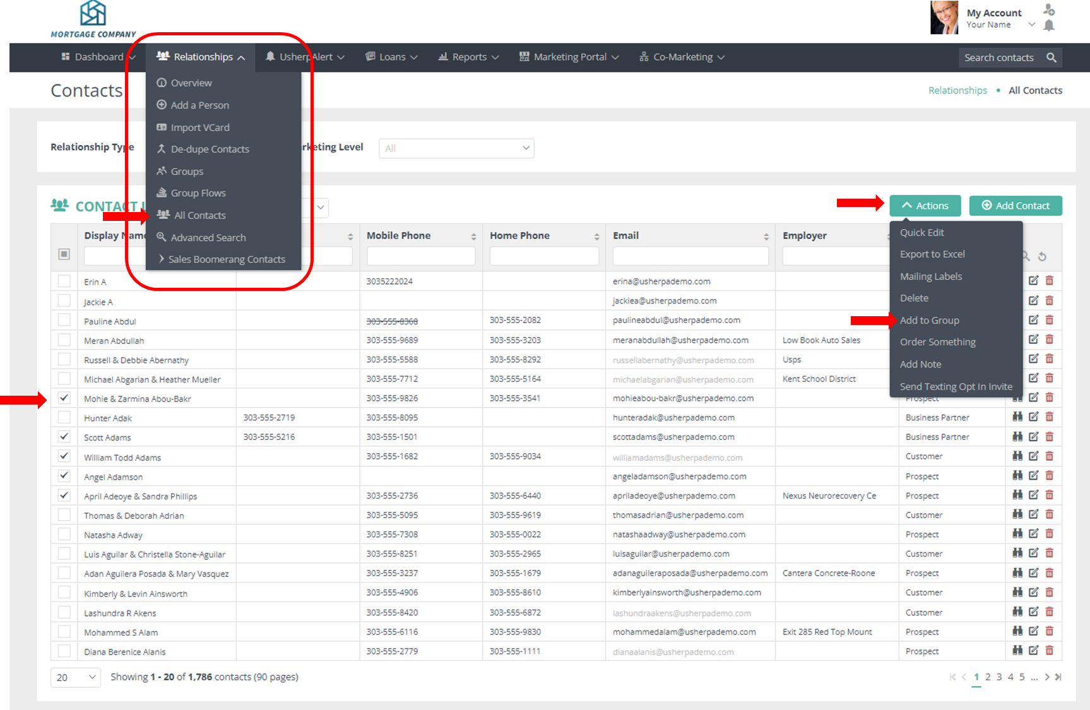Click the Relationships breadcrumb link
1090x710 pixels.
957,91
